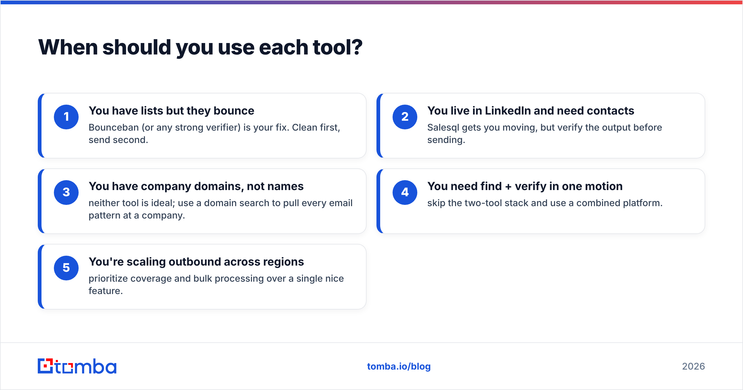
Task: Click the Tomba logo
Action: pyautogui.click(x=77, y=366)
